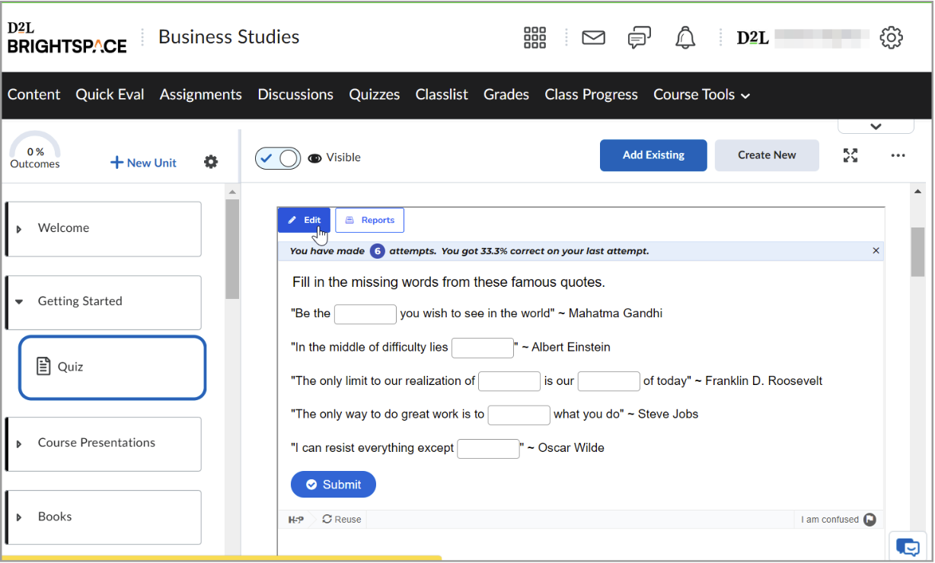This screenshot has height=563, width=935.
Task: Click the 0% Outcomes progress ring
Action: pos(34,151)
